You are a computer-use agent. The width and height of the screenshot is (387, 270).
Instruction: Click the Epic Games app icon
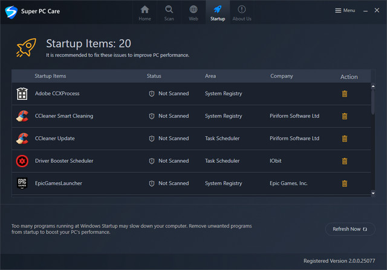tap(22, 183)
